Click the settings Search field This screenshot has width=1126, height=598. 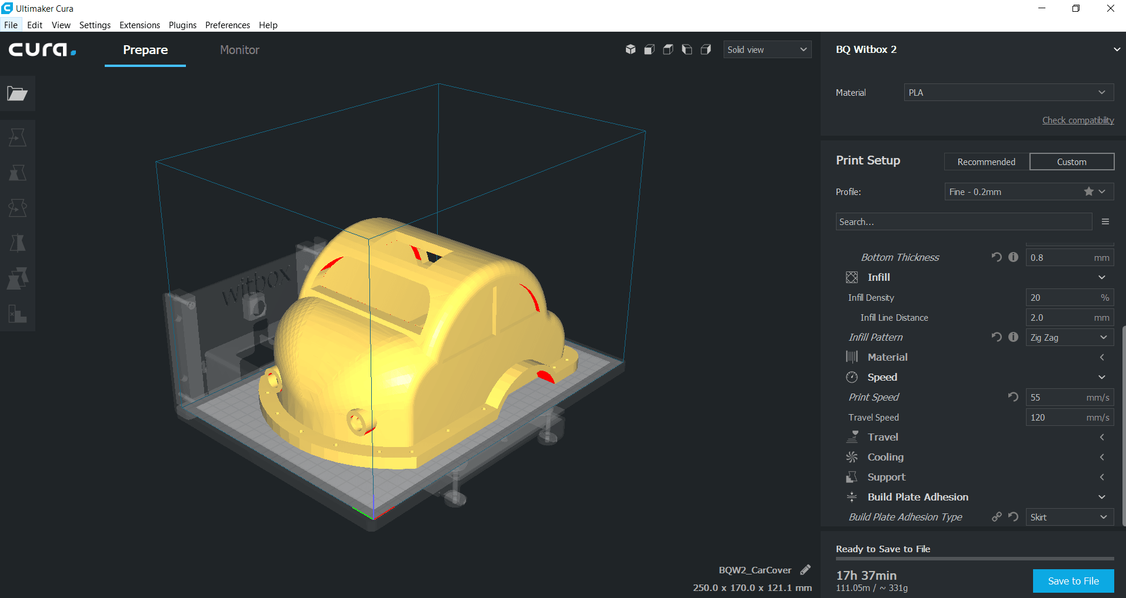point(964,221)
